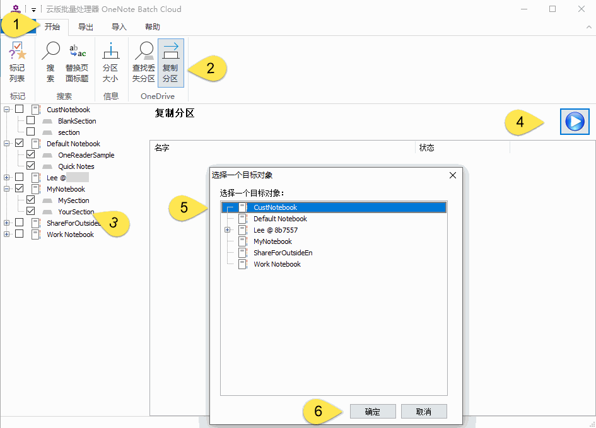
Task: Expand the ShareForOutsideEn notebook node
Action: pos(7,223)
